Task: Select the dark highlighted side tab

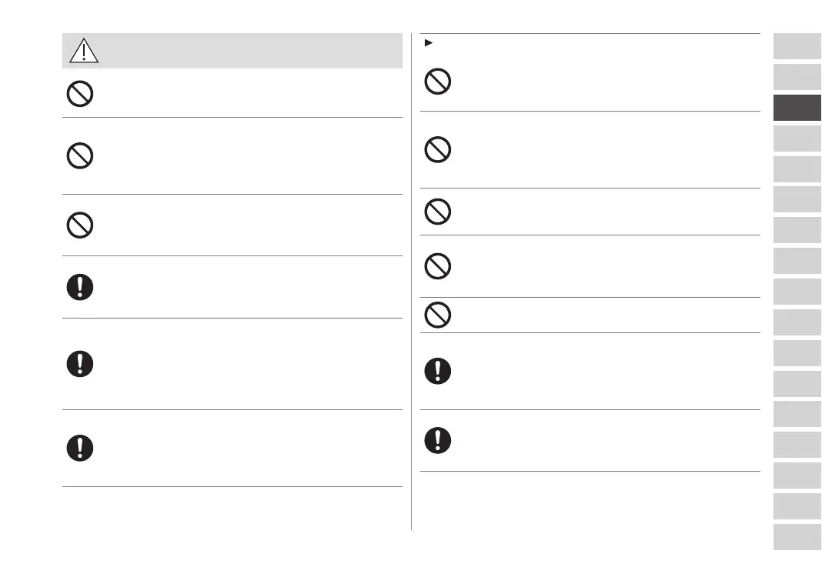Action: [x=797, y=108]
